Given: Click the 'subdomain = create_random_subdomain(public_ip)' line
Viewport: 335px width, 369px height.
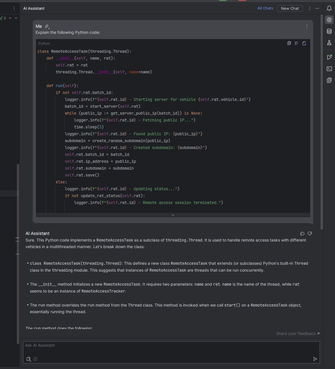Looking at the screenshot, I should click(117, 141).
